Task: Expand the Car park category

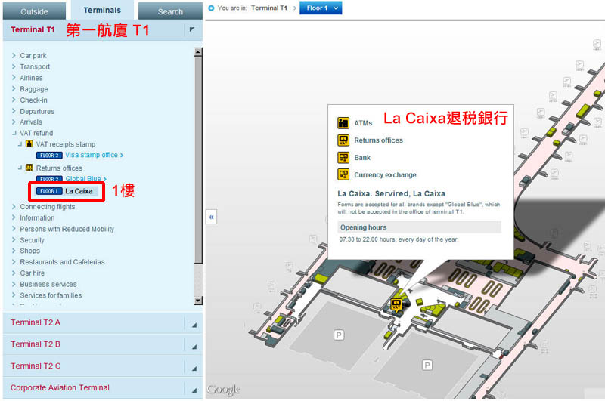Action: click(x=33, y=55)
